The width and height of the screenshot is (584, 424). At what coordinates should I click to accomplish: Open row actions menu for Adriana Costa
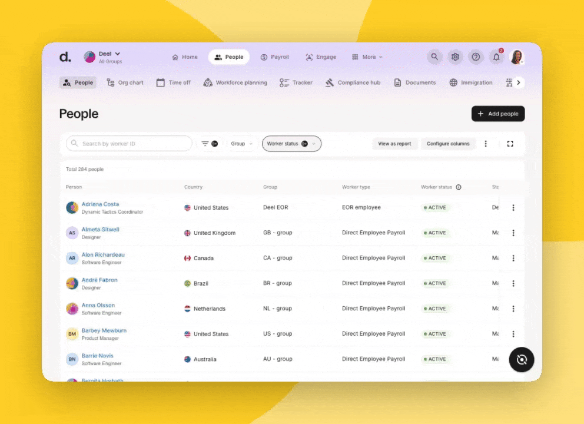pyautogui.click(x=513, y=208)
